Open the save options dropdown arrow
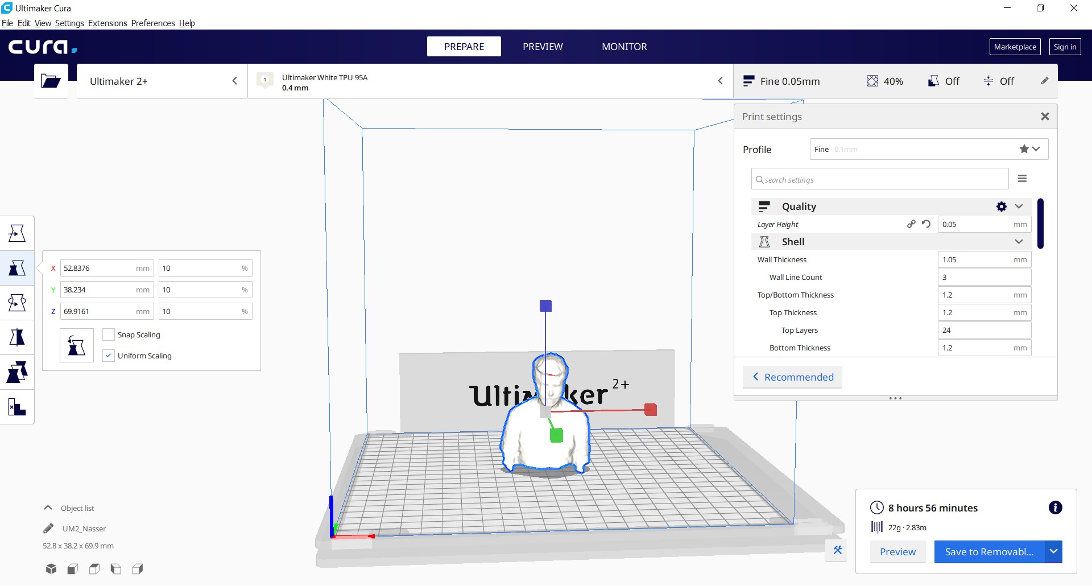Image resolution: width=1092 pixels, height=586 pixels. 1053,551
